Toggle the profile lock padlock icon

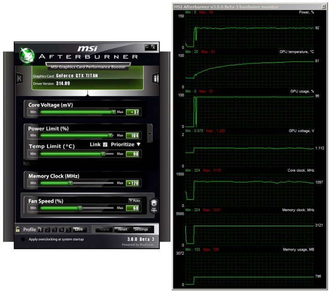tap(18, 229)
